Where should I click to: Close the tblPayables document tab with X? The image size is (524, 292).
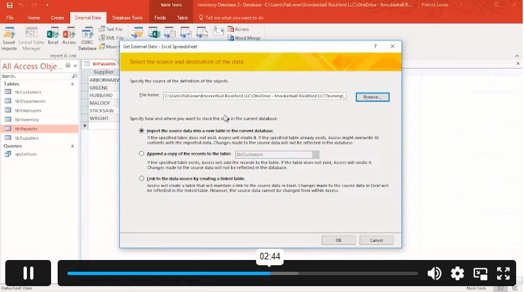pos(518,63)
